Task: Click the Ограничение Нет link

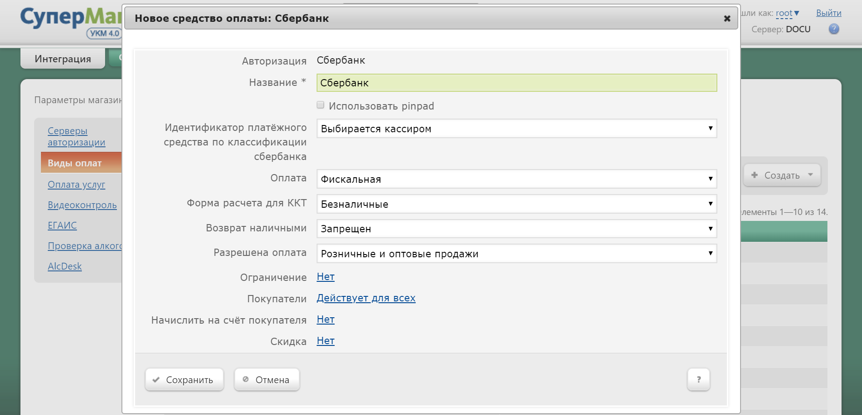Action: pos(325,277)
